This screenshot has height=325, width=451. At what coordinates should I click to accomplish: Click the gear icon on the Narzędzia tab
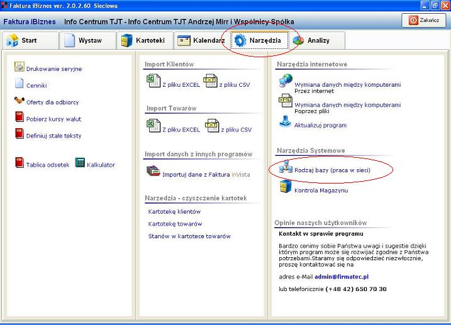click(x=240, y=40)
